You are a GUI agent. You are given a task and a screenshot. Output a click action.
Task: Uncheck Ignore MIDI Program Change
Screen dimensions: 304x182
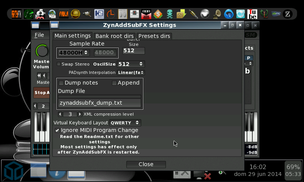[57, 130]
